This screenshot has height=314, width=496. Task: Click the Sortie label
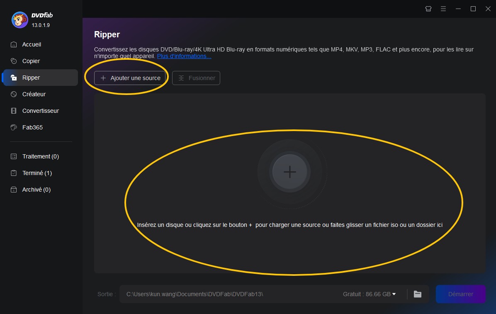click(x=107, y=294)
